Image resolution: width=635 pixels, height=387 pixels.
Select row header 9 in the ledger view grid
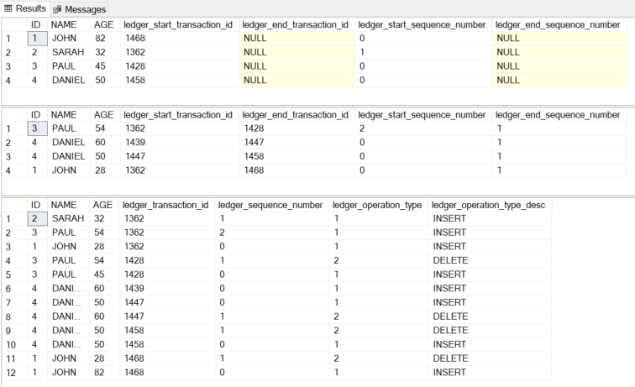click(14, 331)
